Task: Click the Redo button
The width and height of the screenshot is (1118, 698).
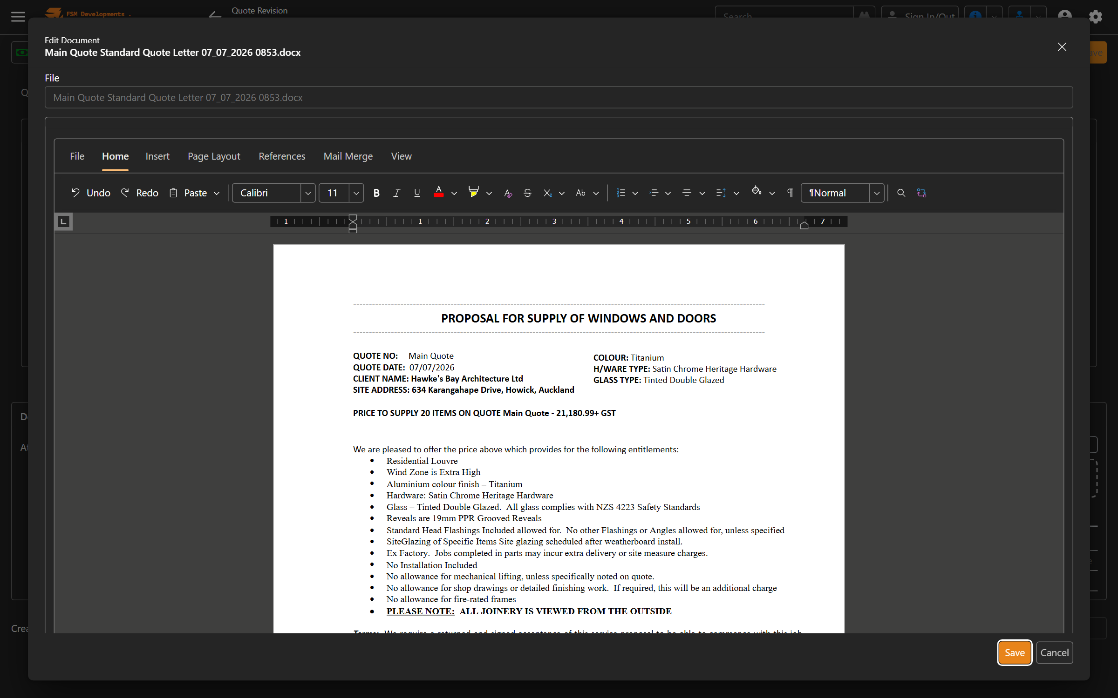Action: 140,193
